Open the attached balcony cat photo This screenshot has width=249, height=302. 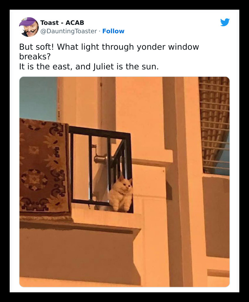pyautogui.click(x=124, y=182)
